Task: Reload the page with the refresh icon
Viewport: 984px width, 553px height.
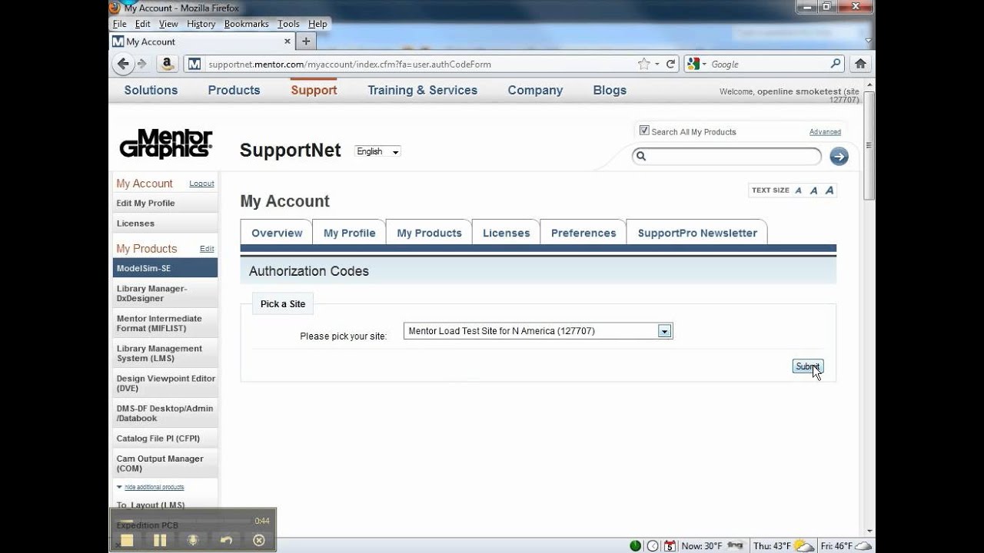Action: (670, 64)
